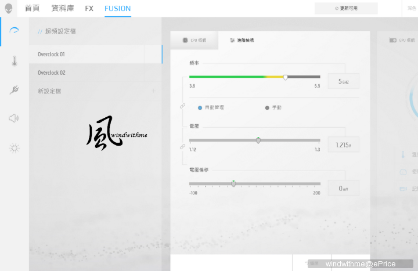Open the starburst sidebar icon
Image resolution: width=418 pixels, height=271 pixels.
click(14, 148)
